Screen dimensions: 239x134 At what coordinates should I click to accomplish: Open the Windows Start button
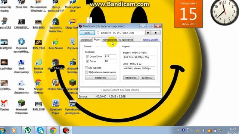pos(3,130)
